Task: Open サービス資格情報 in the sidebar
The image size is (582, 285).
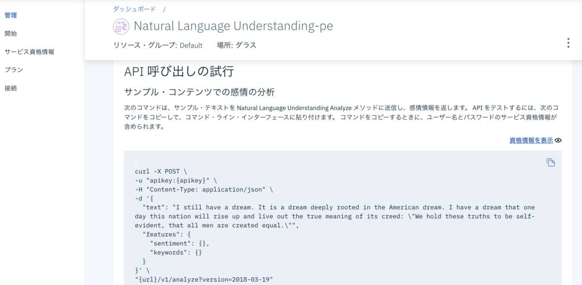Action: 30,52
